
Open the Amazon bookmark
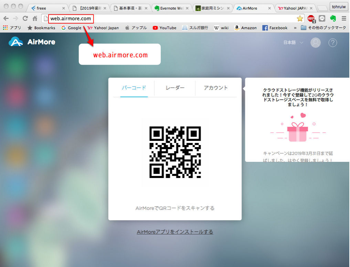pos(245,27)
